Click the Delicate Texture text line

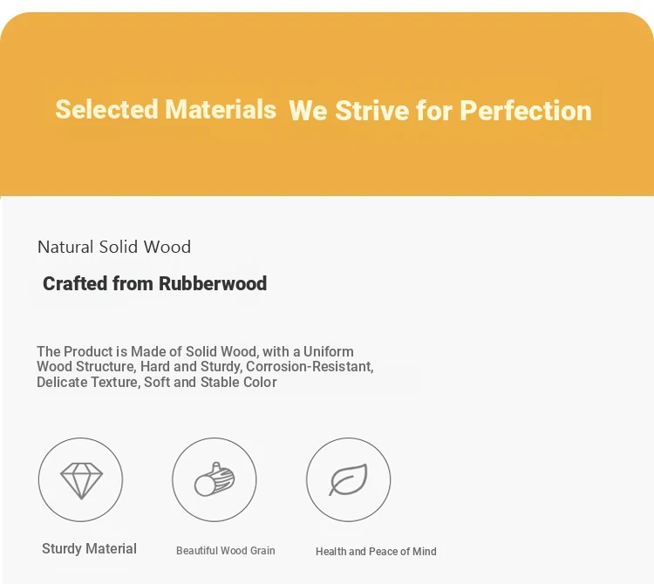pyautogui.click(x=157, y=383)
